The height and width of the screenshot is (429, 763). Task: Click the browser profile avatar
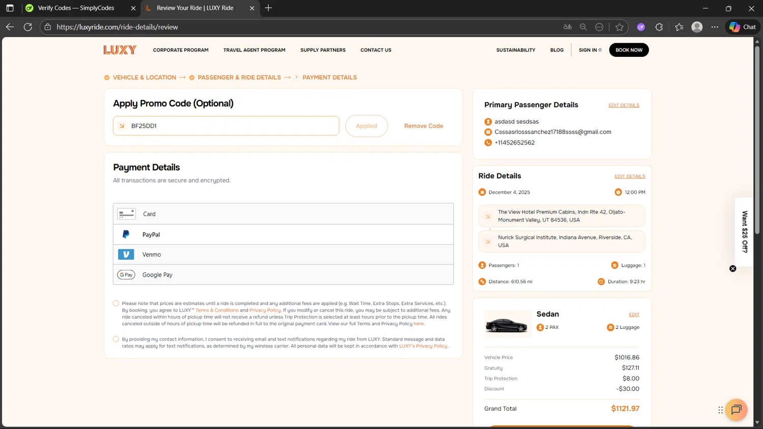697,27
